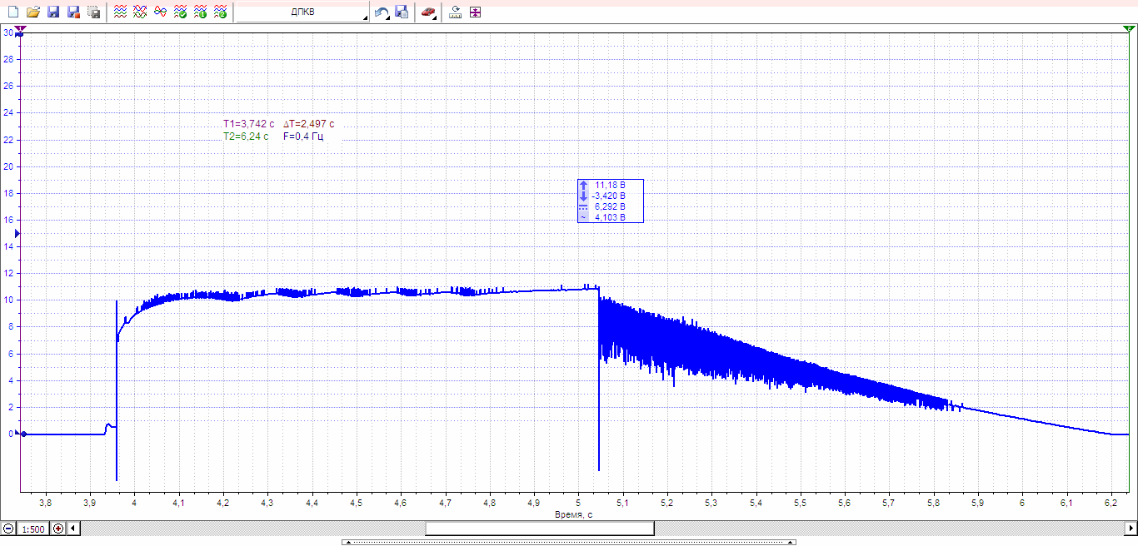Click the waveforms icon with number 2 badge

coord(220,12)
